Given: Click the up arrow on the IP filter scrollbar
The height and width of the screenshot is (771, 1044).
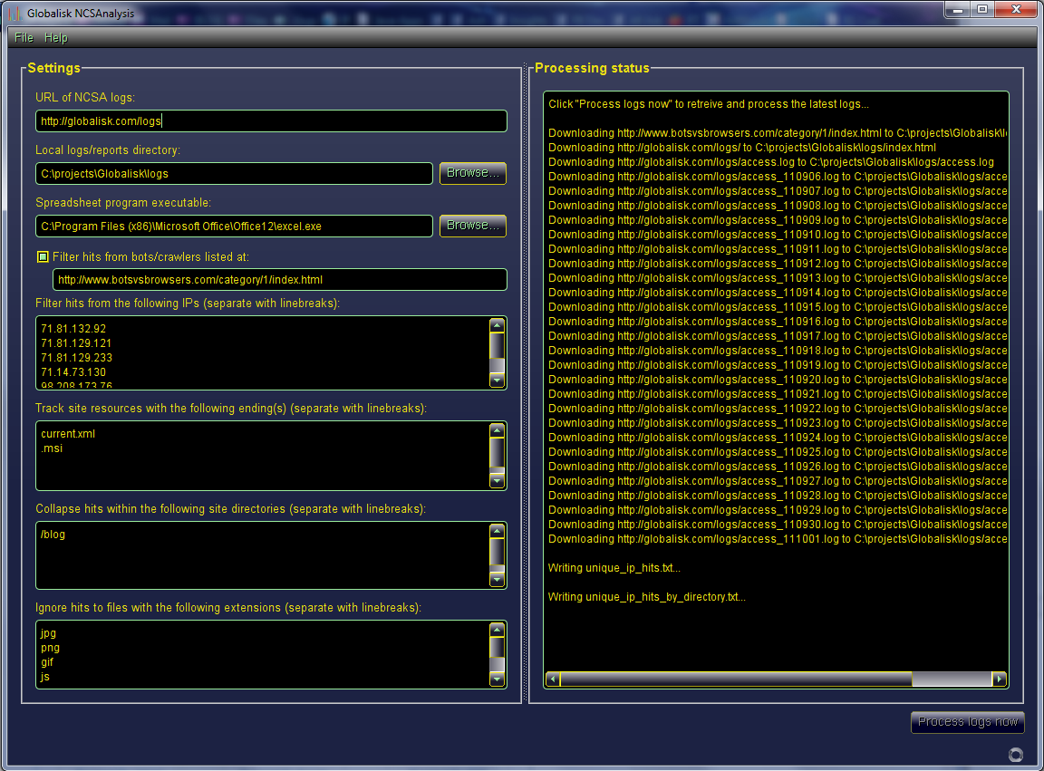Looking at the screenshot, I should click(x=497, y=323).
